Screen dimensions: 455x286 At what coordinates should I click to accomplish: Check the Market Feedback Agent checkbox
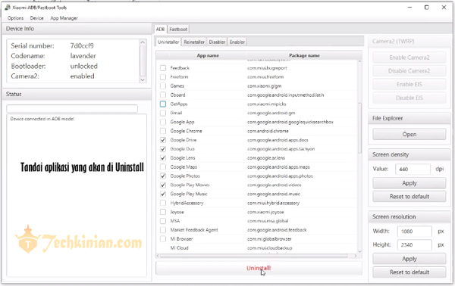[163, 230]
